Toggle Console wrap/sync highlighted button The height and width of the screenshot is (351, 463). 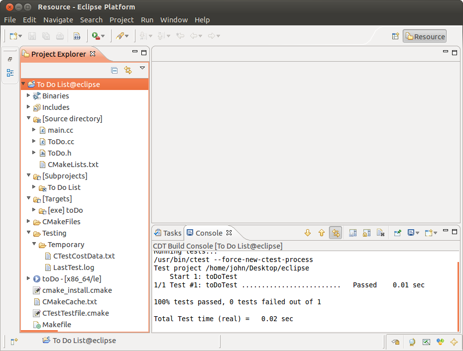336,233
